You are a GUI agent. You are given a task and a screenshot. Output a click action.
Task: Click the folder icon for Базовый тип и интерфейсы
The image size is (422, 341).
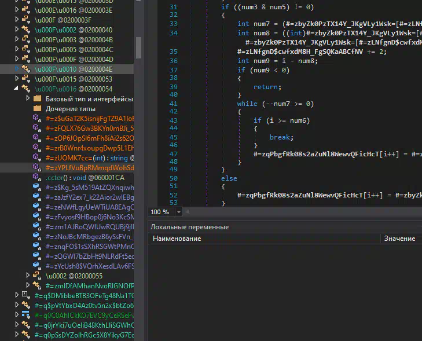38,99
